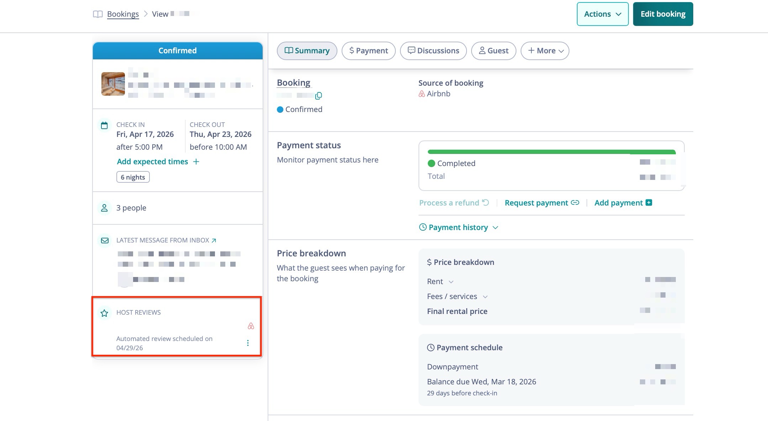Expand the Rent breakdown chevron
Screen dimensions: 768x421
[x=451, y=282]
